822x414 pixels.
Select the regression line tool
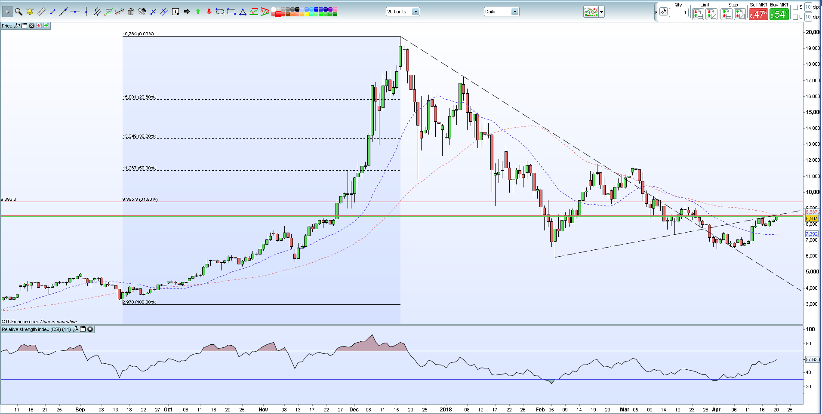(120, 12)
